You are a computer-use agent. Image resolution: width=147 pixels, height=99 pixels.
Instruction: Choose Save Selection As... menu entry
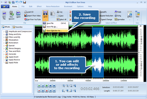(x=55, y=31)
